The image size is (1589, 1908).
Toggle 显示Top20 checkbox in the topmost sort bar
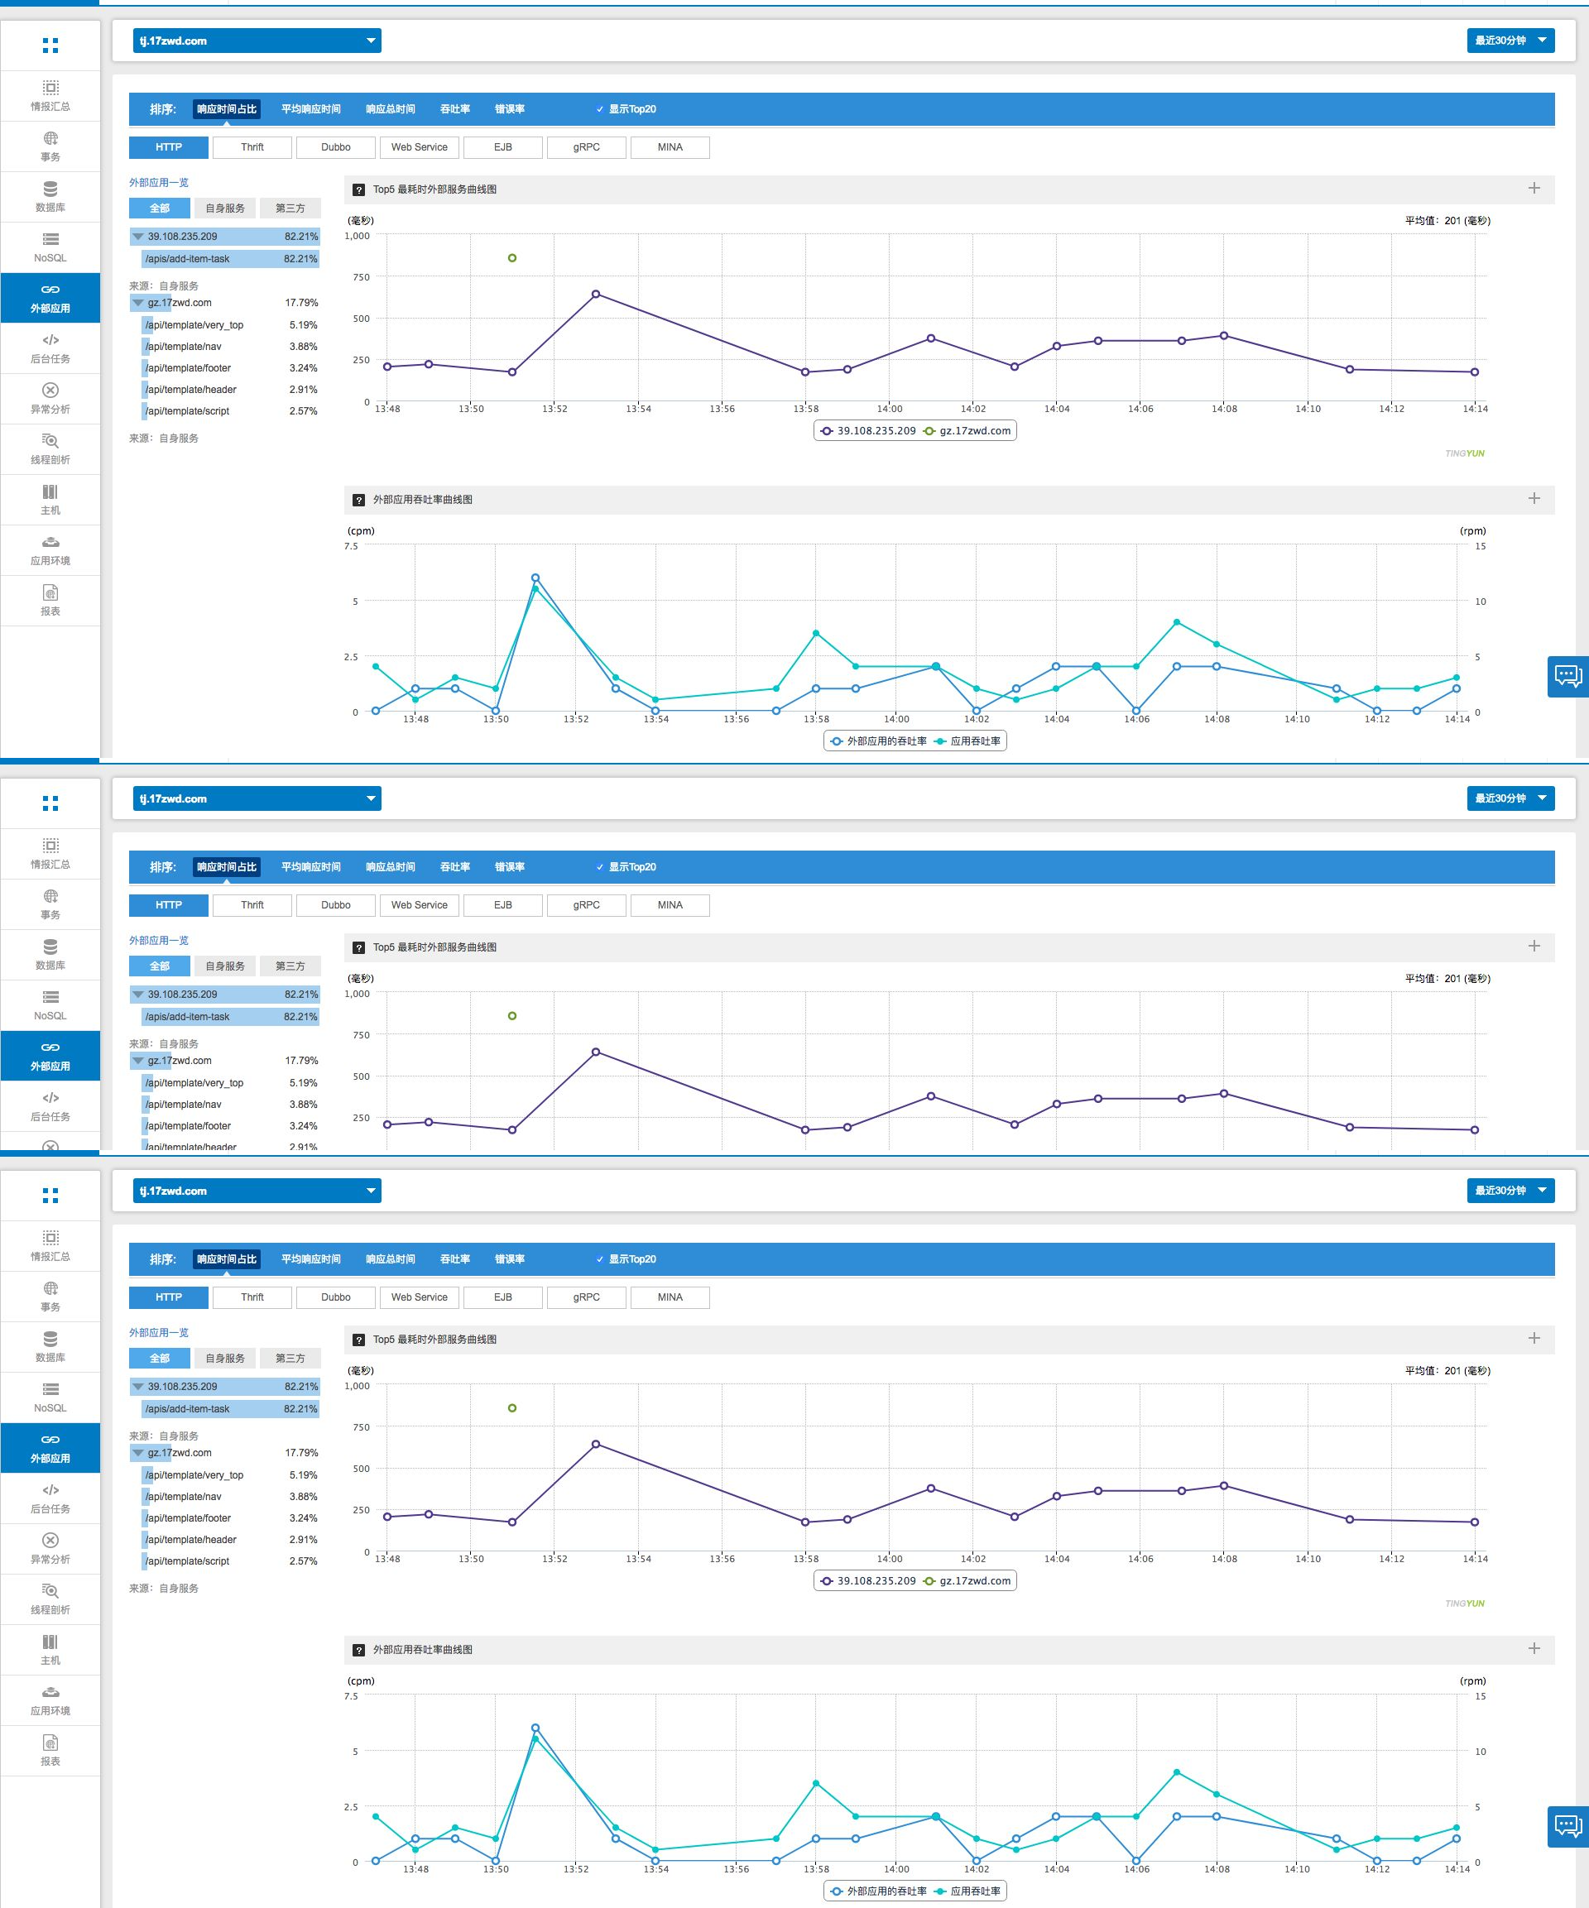(x=600, y=109)
